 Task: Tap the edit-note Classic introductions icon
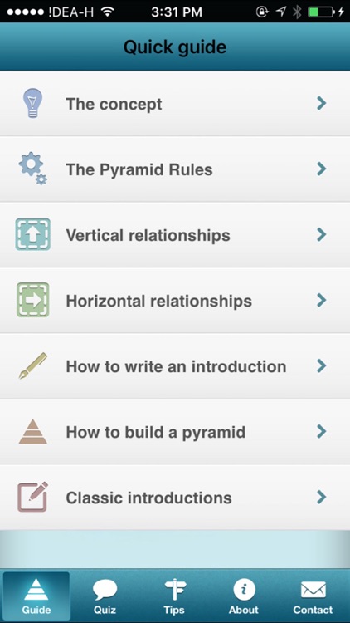(33, 497)
